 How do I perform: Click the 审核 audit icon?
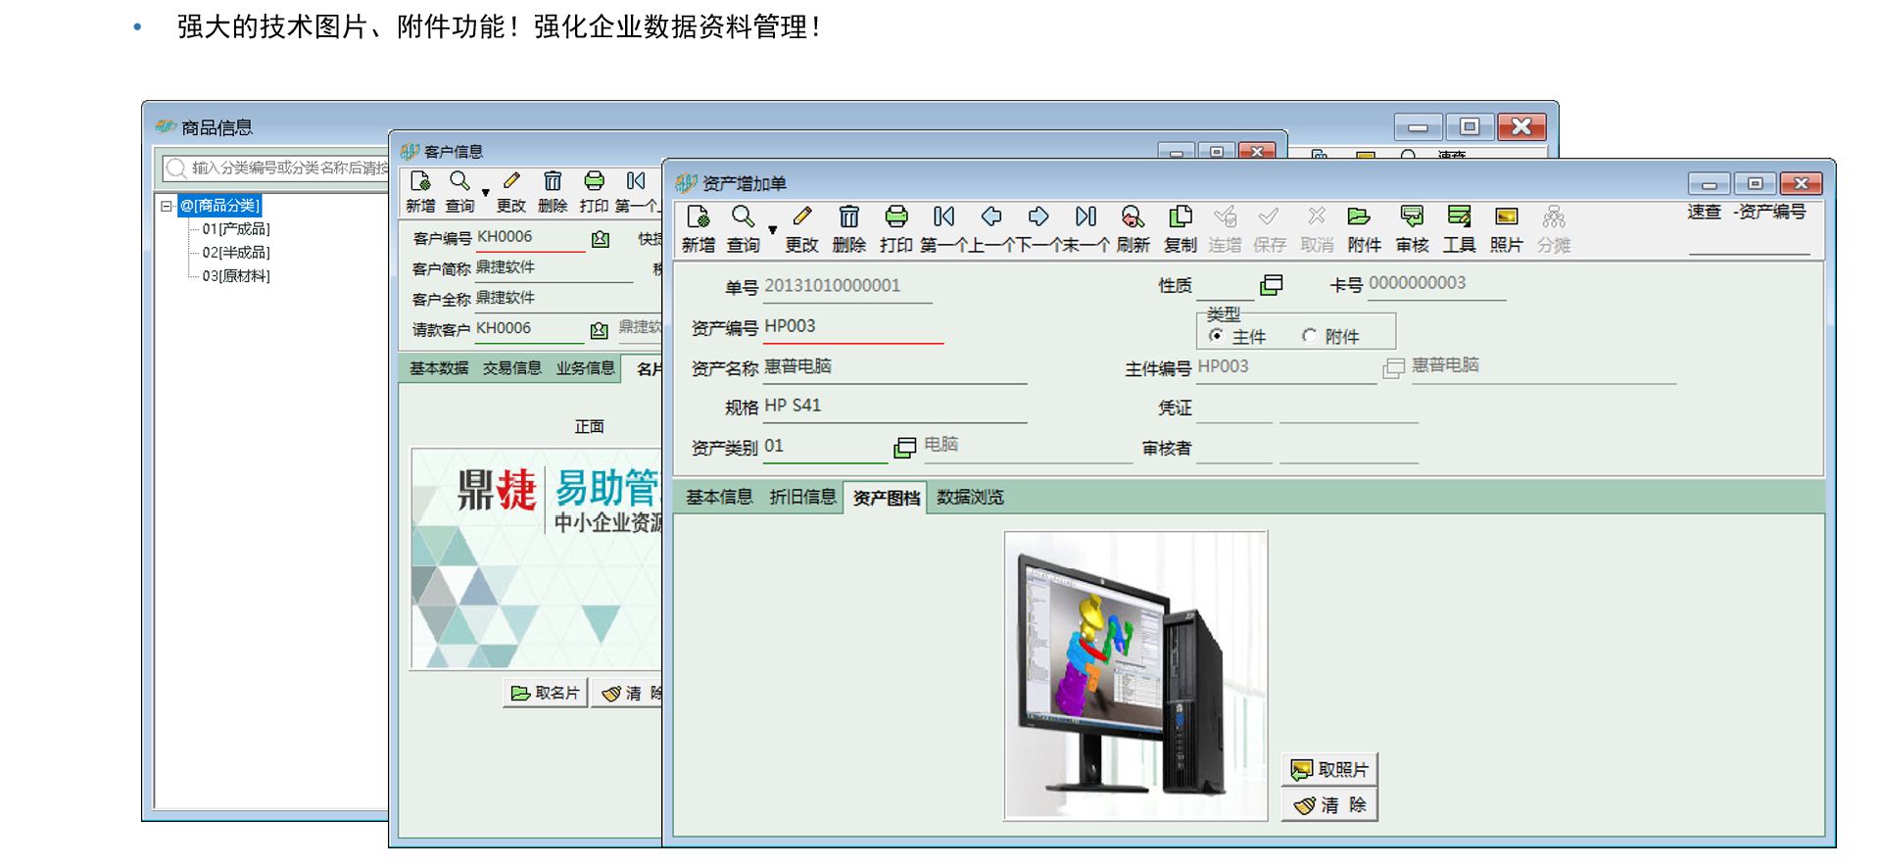(x=1412, y=217)
